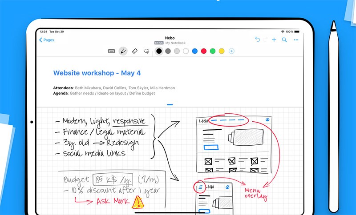The width and height of the screenshot is (356, 215).
Task: Choose the red ink color
Action: click(x=204, y=51)
